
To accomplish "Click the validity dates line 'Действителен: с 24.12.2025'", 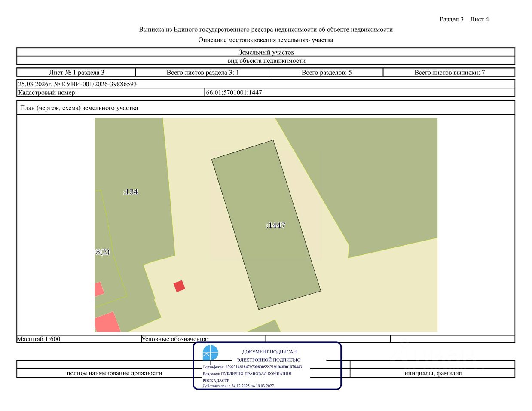I will (238, 386).
